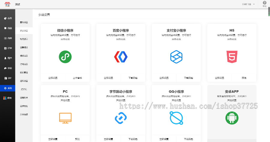Open 订阅消息 in the secondary menu

[24, 64]
